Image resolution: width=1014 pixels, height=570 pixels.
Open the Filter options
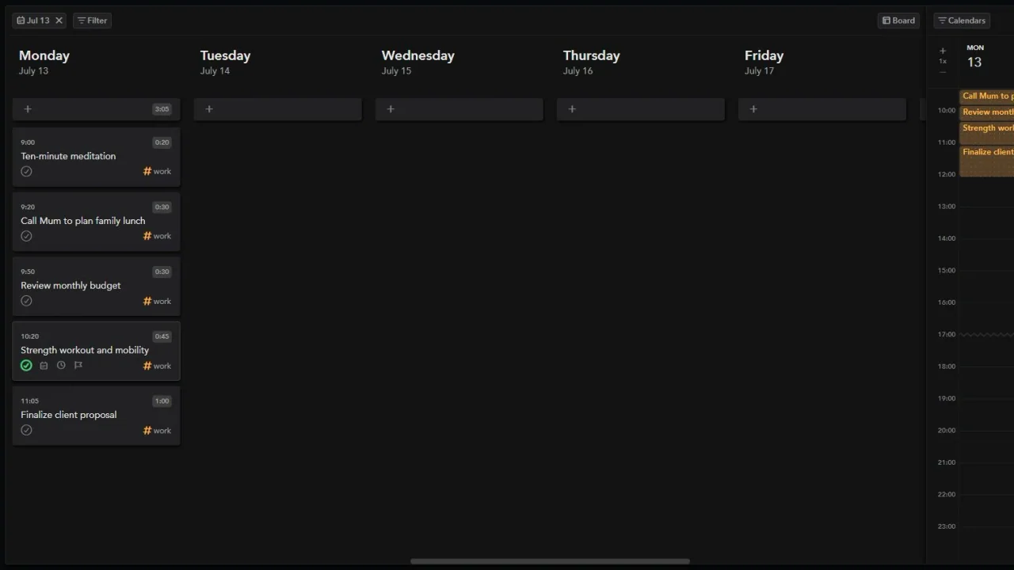point(92,21)
